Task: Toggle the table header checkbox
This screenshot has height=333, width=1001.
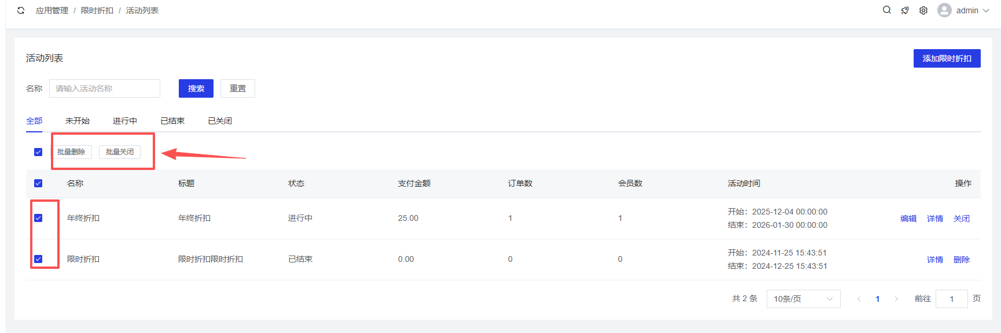Action: coord(38,183)
